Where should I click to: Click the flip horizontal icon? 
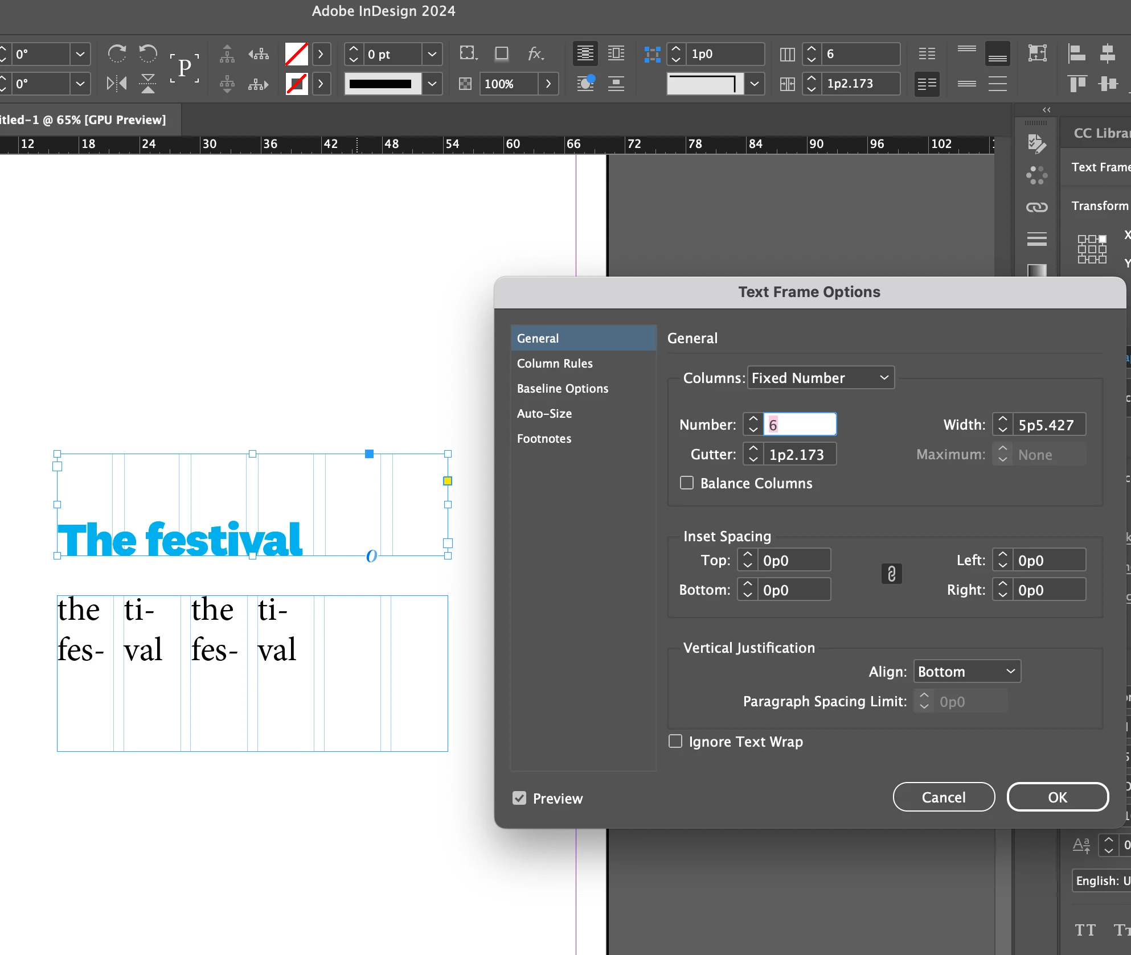click(117, 84)
